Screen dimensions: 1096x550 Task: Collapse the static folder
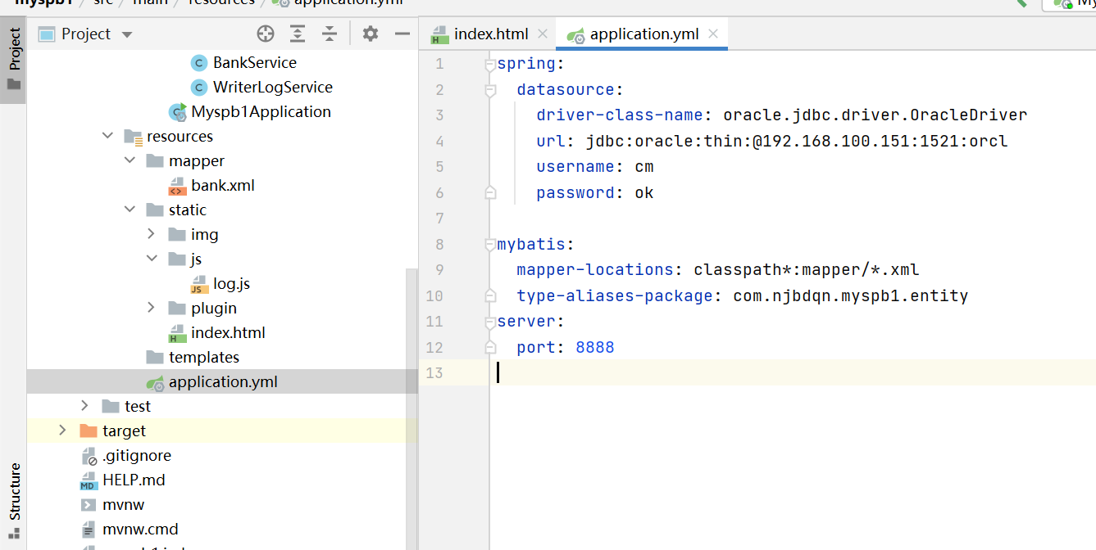130,210
